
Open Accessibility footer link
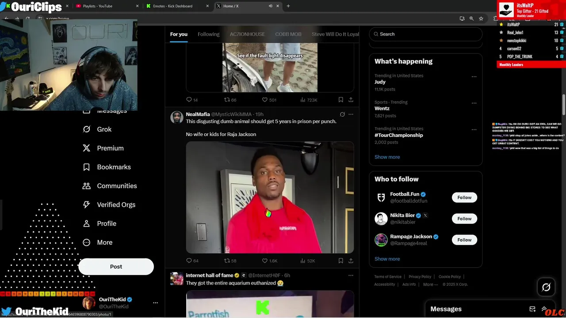[x=385, y=284]
